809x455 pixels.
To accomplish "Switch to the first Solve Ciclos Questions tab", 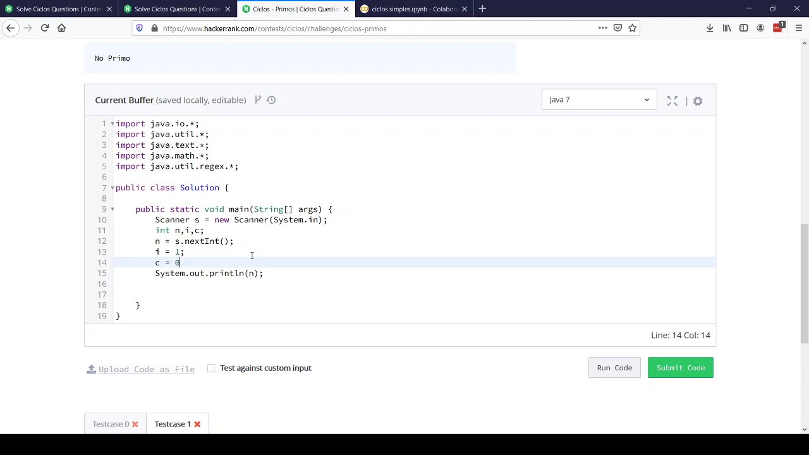I will 59,9.
